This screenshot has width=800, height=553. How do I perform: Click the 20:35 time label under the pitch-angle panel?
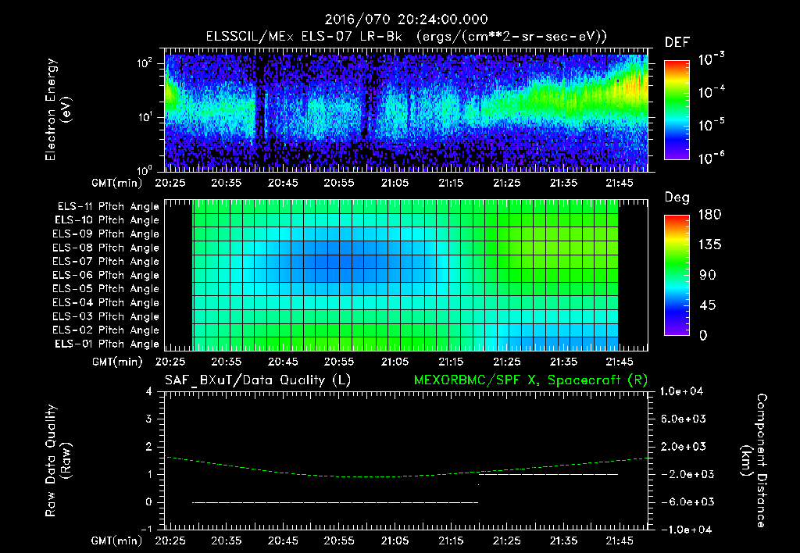(227, 362)
